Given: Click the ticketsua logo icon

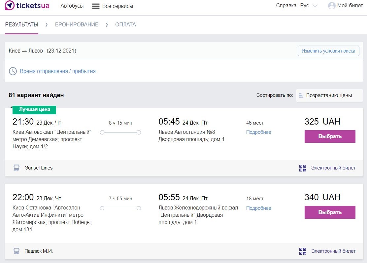Looking at the screenshot, I should pos(10,5).
